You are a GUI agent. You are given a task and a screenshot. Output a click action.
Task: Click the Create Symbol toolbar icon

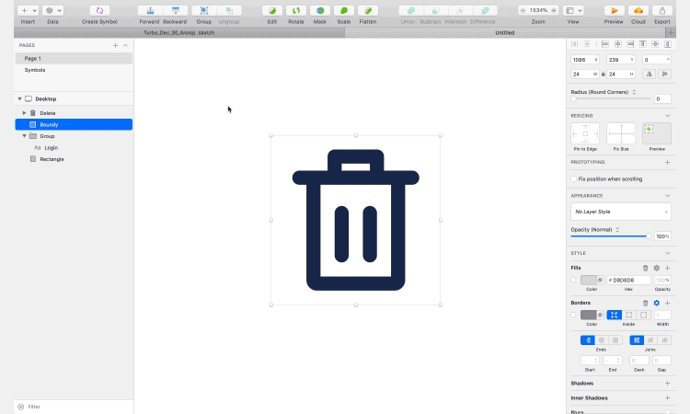[99, 10]
